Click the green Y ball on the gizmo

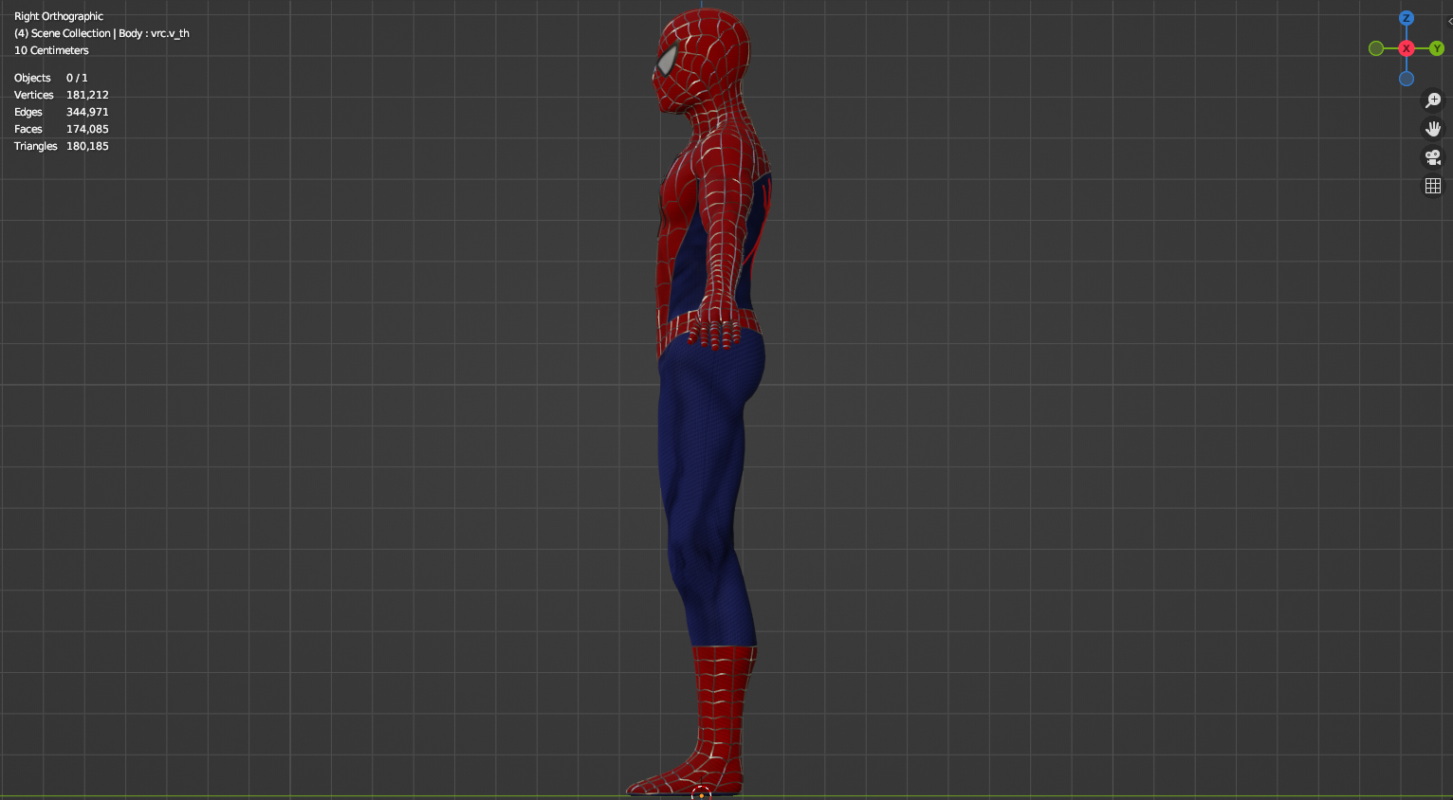click(1437, 48)
